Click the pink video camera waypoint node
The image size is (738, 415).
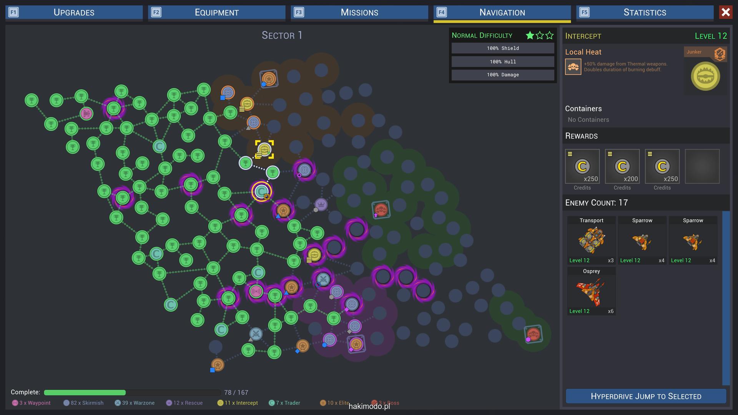tap(86, 113)
